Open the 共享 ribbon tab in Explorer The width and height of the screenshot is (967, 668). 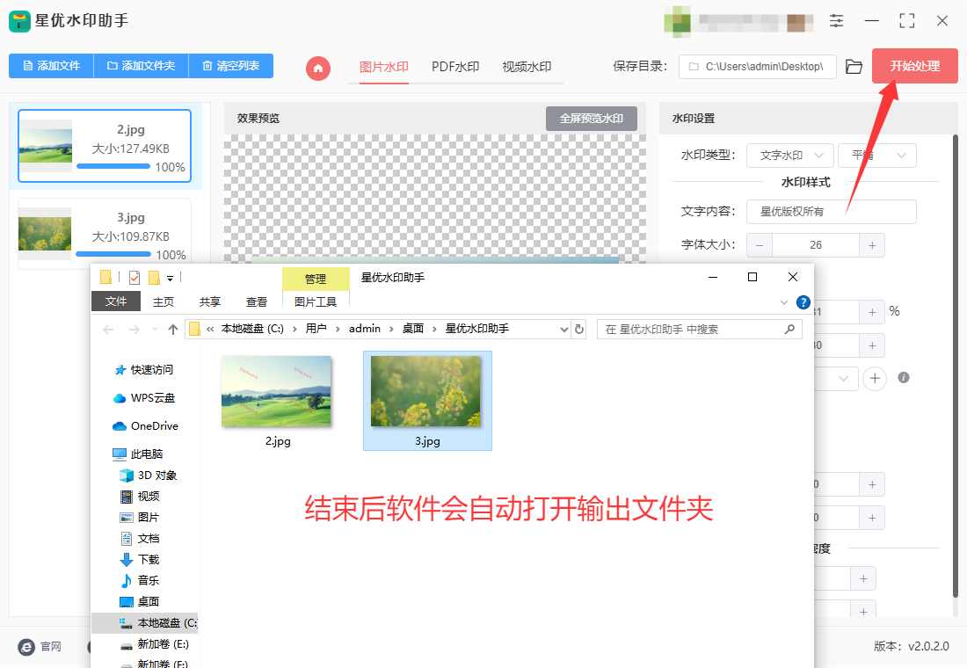[210, 302]
